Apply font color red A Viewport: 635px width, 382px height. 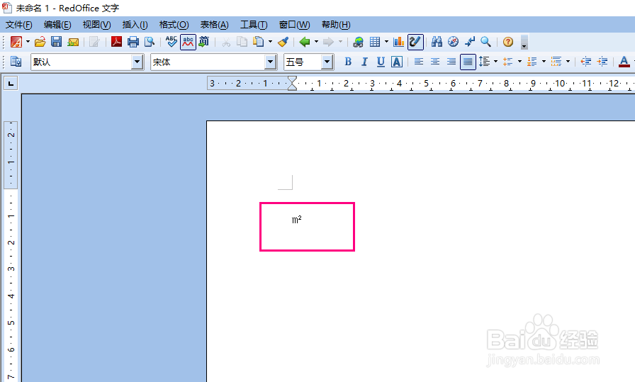[624, 62]
